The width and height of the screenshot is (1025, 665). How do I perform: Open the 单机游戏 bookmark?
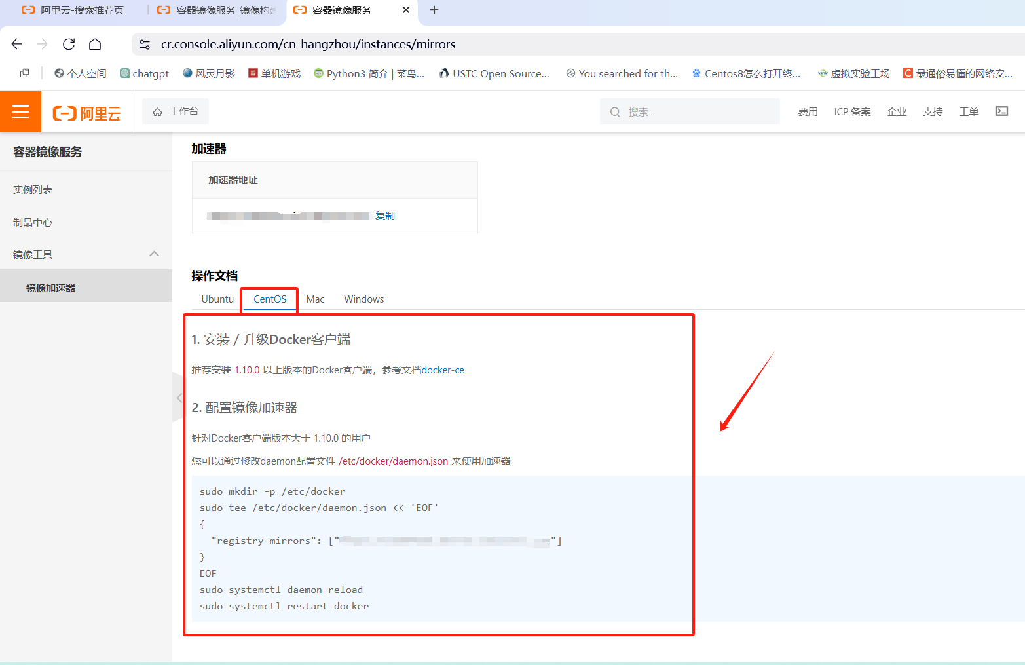tap(274, 73)
